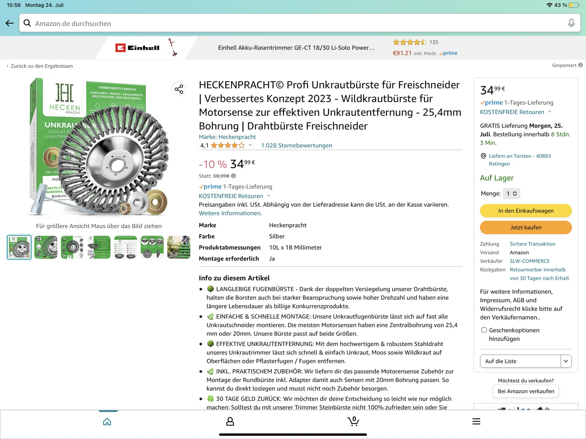Expand KOSTENFREIE Retouren in buy box
This screenshot has height=439, width=586.
coord(550,112)
